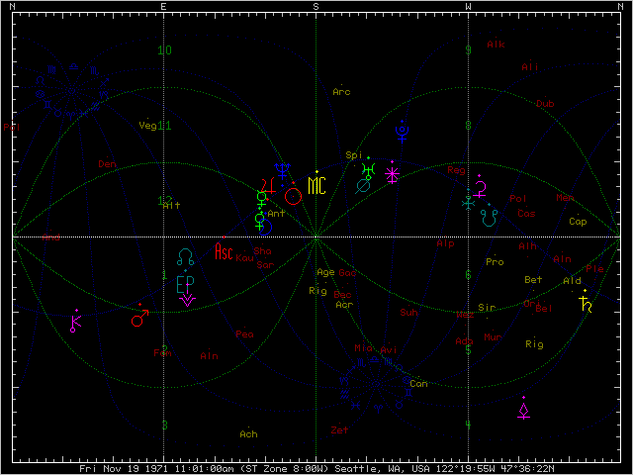The image size is (633, 475).
Task: Select the orange Mars symbol
Action: coord(139,318)
